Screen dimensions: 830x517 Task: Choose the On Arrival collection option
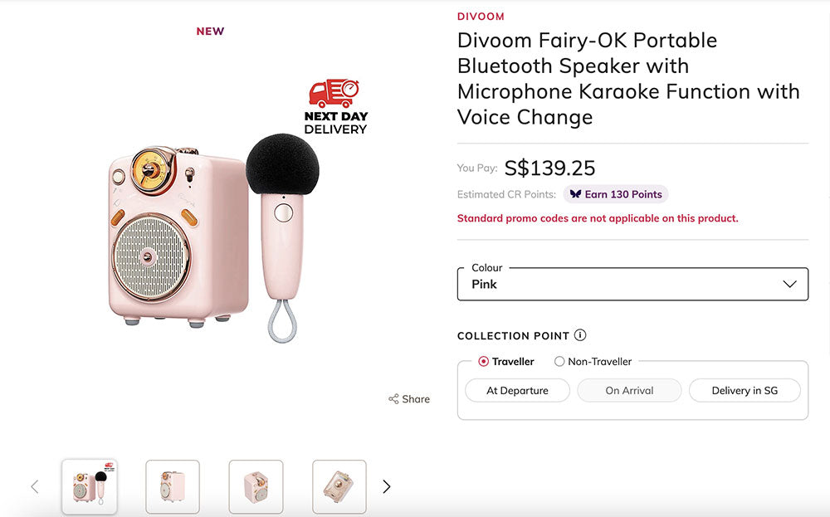pyautogui.click(x=629, y=391)
